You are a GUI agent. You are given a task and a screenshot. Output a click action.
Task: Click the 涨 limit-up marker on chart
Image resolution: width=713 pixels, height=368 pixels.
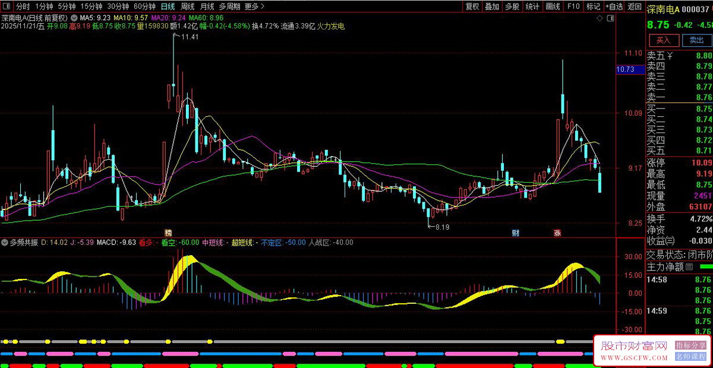[x=557, y=233]
